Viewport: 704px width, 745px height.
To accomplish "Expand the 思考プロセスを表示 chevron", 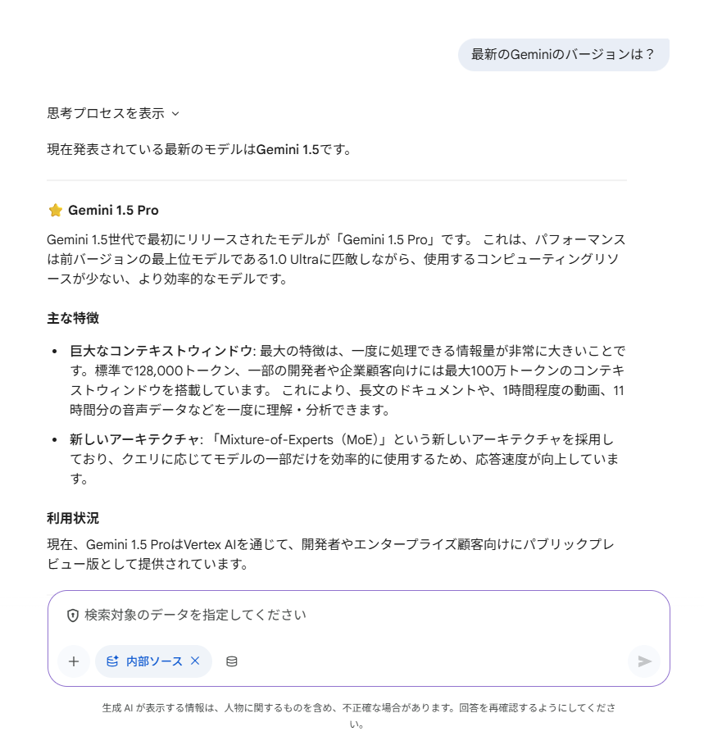I will [175, 114].
